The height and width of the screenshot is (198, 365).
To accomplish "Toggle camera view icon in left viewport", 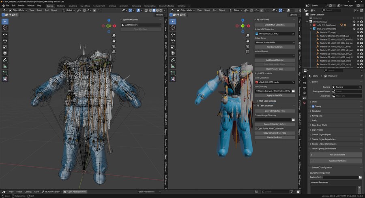I will click(x=114, y=46).
